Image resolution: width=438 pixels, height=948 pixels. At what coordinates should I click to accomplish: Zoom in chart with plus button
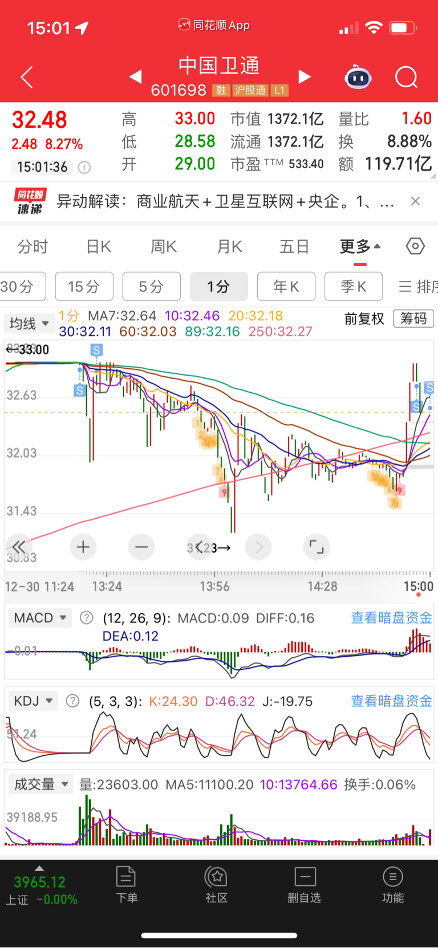coord(83,547)
